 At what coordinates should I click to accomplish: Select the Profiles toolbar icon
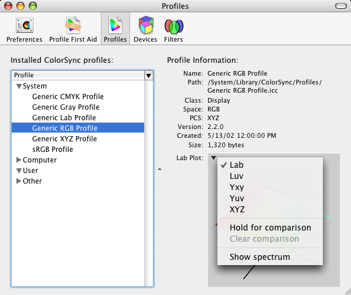coord(115,25)
